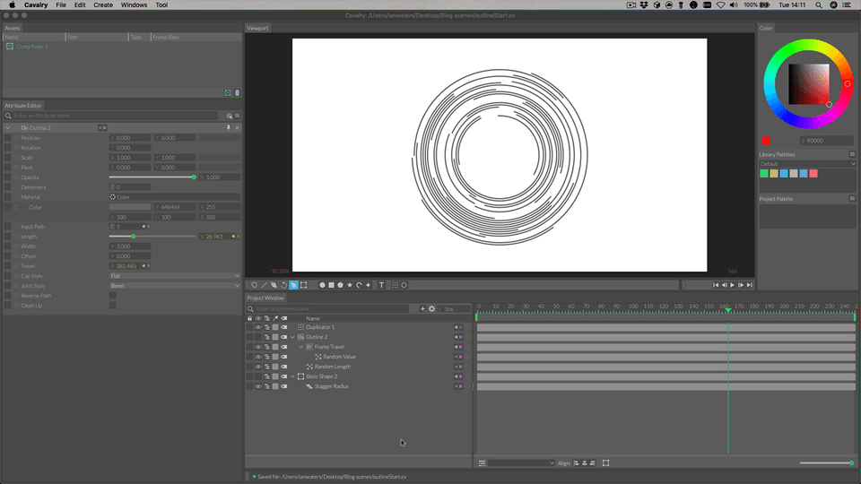Screen dimensions: 861x484
Task: Collapse the Frame Travel layer tree
Action: (x=301, y=348)
